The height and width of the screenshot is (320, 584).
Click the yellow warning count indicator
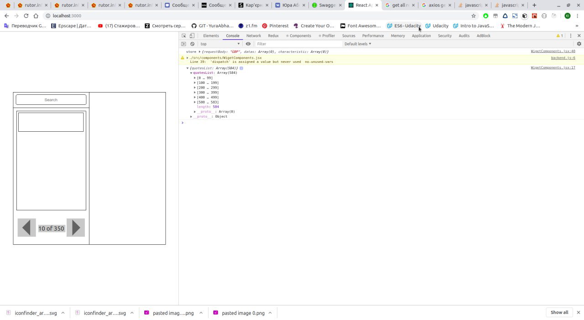click(559, 36)
